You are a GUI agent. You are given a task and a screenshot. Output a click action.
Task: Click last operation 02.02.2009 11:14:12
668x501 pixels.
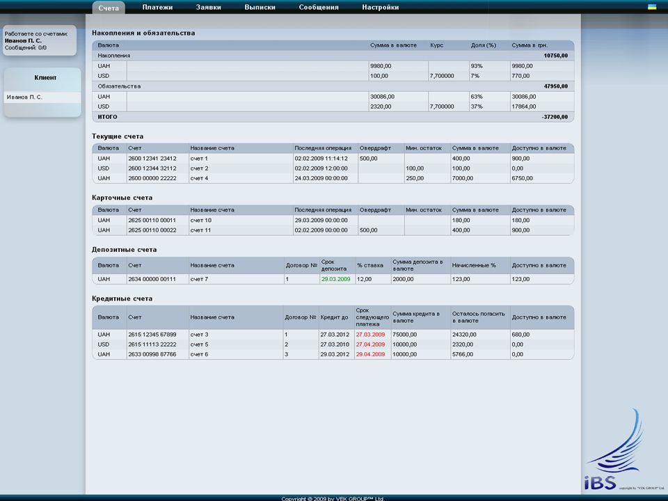click(321, 159)
